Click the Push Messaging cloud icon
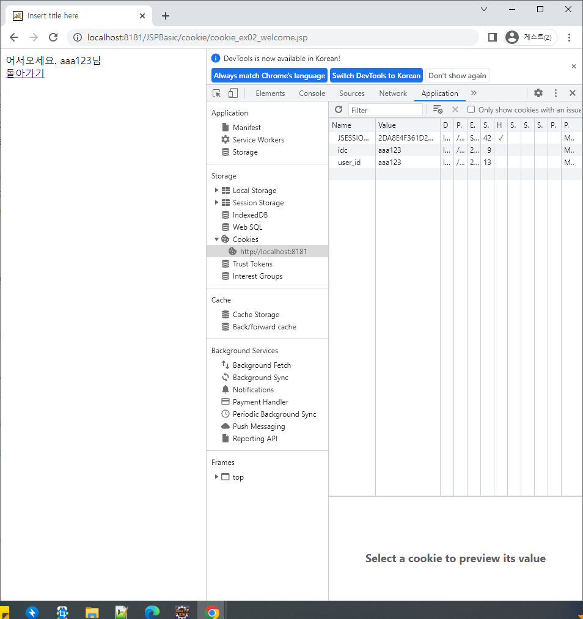This screenshot has width=583, height=619. click(x=226, y=427)
